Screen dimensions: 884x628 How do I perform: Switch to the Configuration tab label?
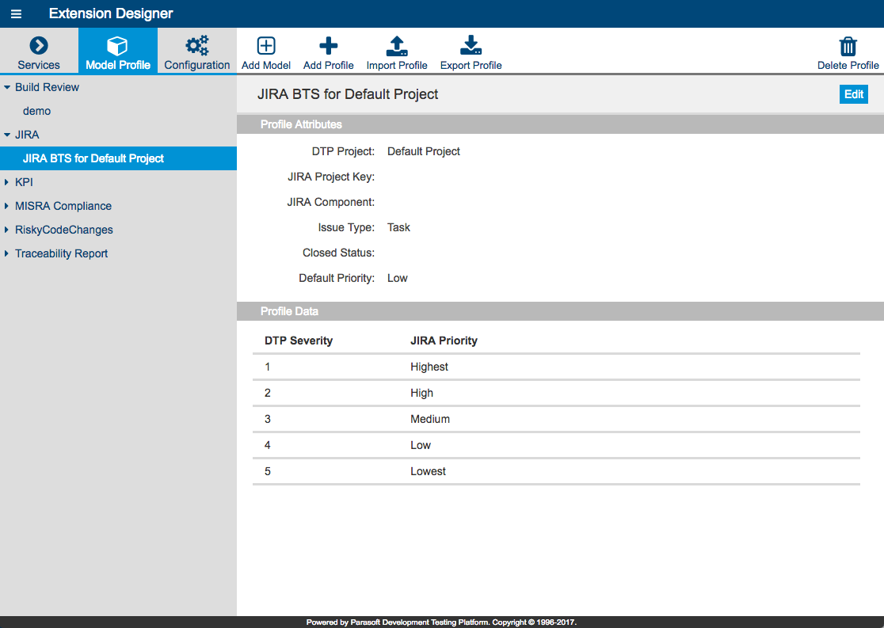pyautogui.click(x=197, y=65)
